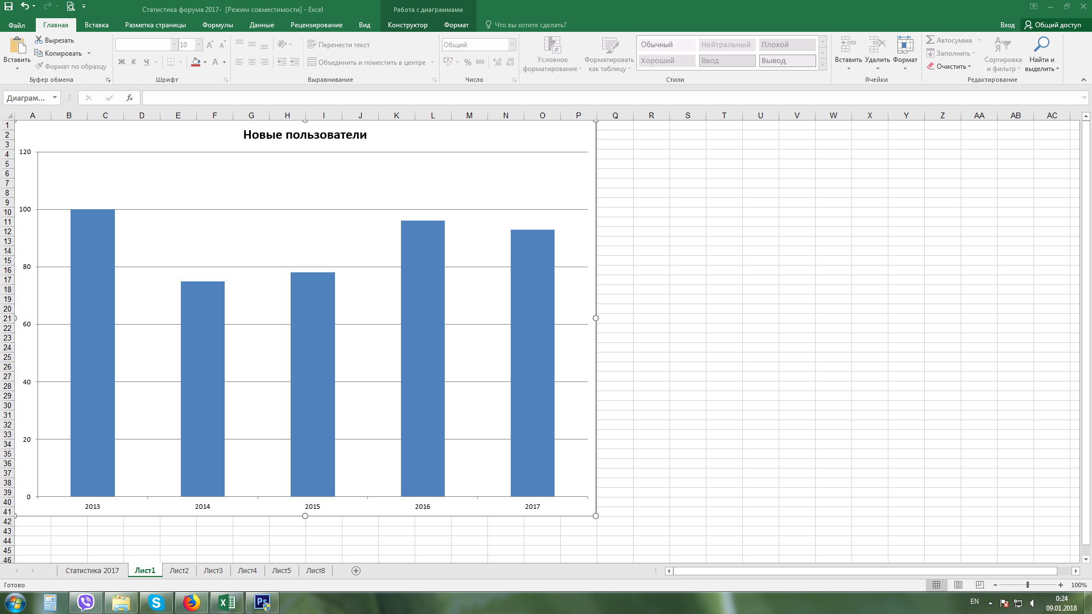Click Format as Table icon

tap(610, 45)
